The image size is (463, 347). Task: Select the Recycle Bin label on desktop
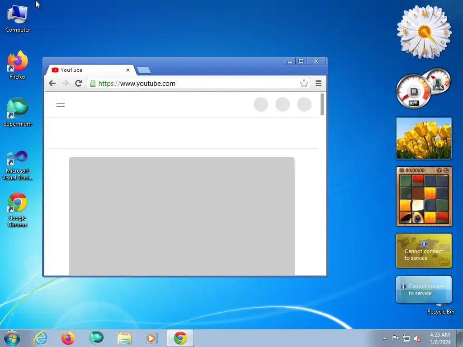440,312
